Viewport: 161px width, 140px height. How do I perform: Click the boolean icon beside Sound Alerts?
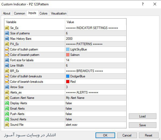7,119
